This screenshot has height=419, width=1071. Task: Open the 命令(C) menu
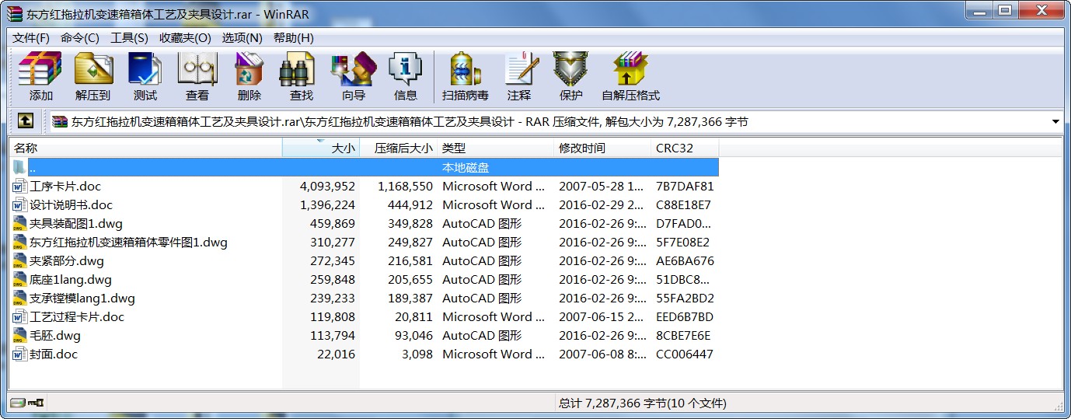[x=80, y=37]
